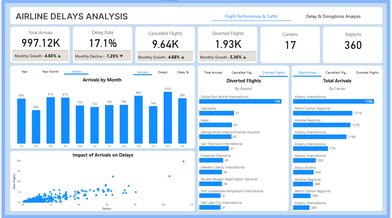Click the Carriers card showing 17
Viewport: 392px width, 218px height.
tap(290, 45)
